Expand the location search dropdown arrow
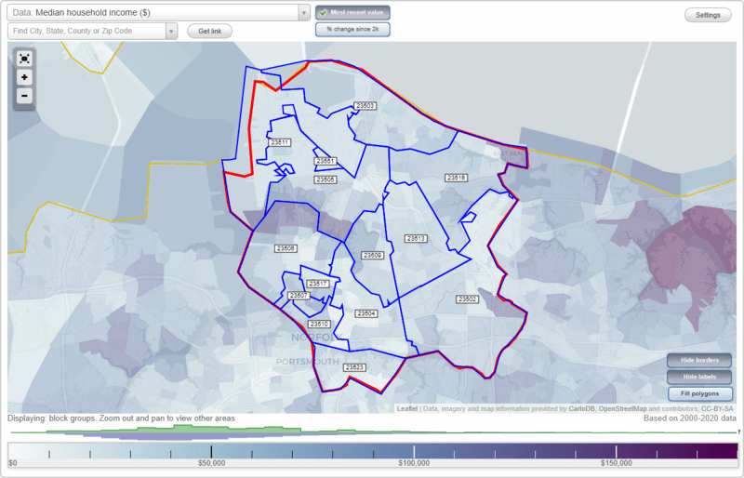The width and height of the screenshot is (744, 478). pos(171,32)
